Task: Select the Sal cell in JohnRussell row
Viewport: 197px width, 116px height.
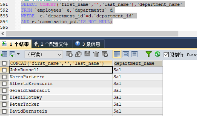Action: (138, 70)
